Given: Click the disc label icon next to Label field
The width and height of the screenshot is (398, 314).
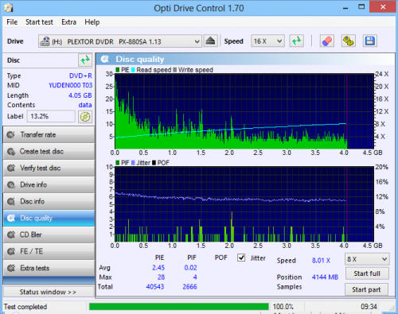Looking at the screenshot, I should click(85, 117).
